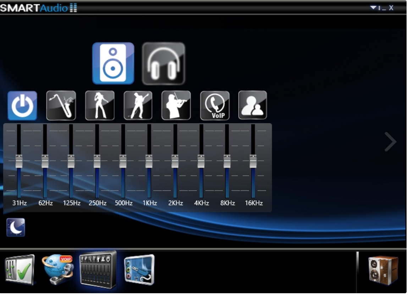Switch output to headphones
The image size is (408, 295).
[x=164, y=64]
